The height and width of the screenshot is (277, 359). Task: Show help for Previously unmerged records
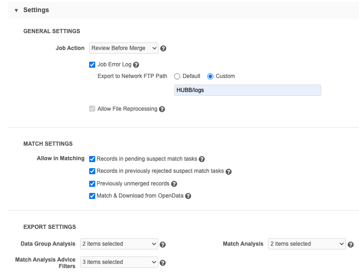[174, 184]
